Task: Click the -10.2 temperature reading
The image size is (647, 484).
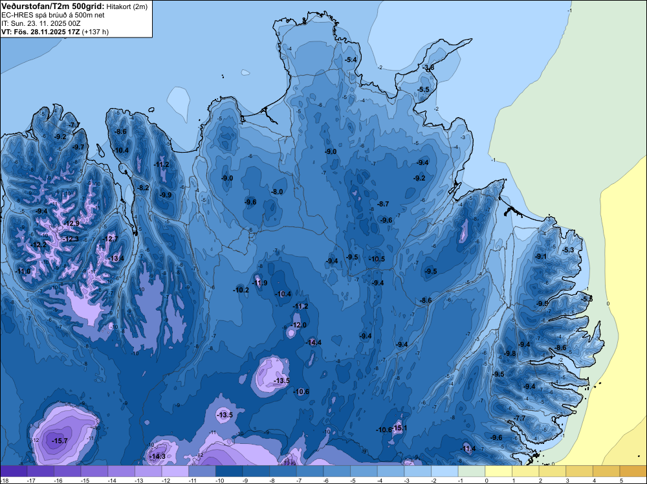Action: 241,290
